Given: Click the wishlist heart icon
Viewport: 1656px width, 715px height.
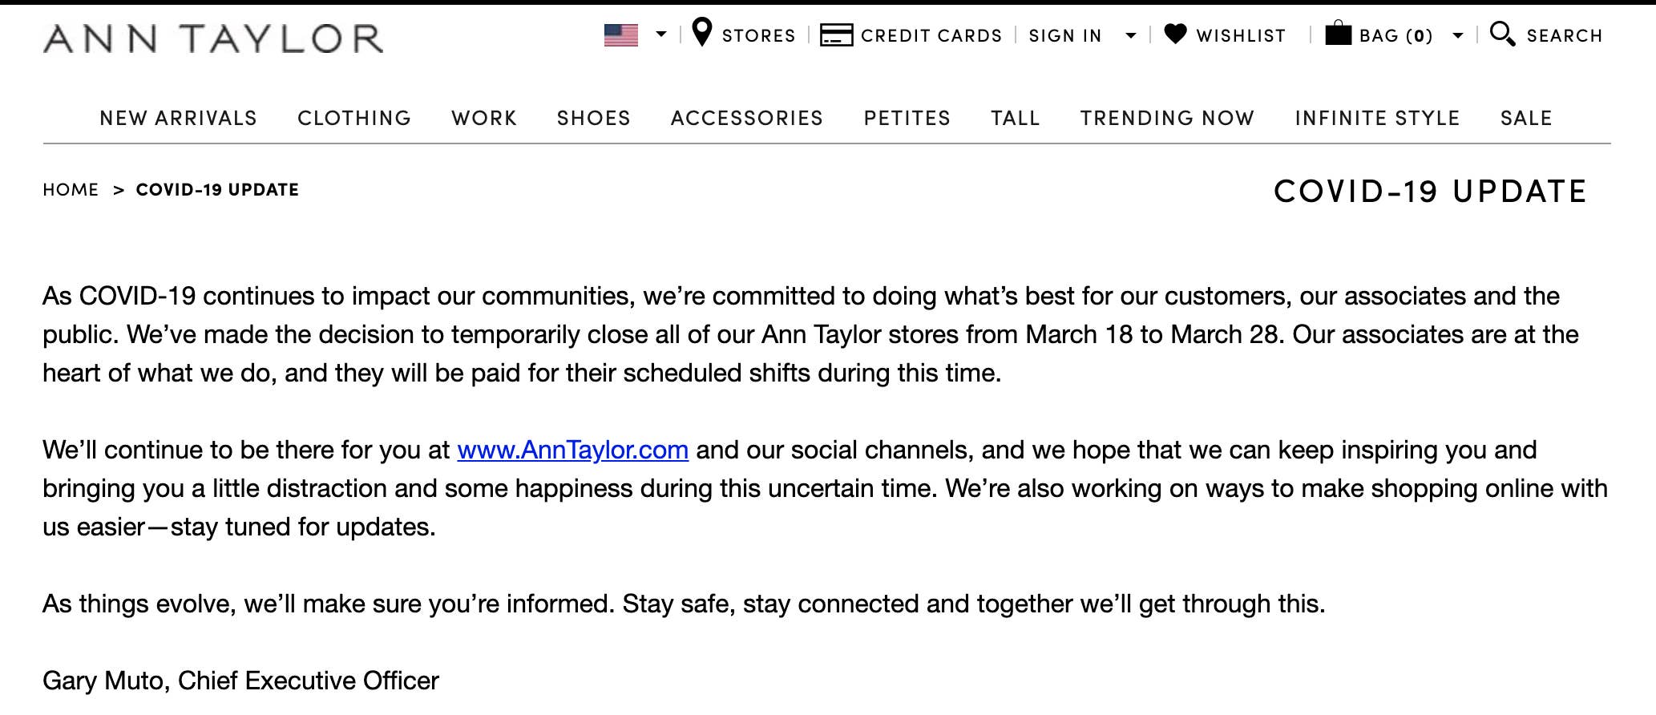Looking at the screenshot, I should pos(1175,34).
